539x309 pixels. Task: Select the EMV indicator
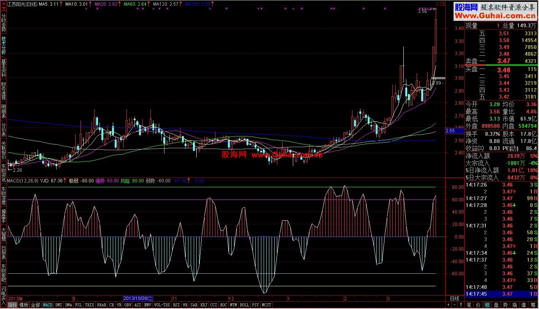[x=147, y=305]
